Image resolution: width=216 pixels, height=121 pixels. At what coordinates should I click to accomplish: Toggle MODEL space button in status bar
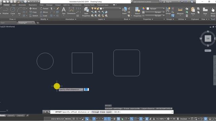tap(68, 119)
